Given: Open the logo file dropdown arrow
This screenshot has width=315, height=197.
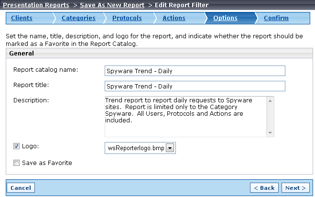Looking at the screenshot, I should [170, 148].
